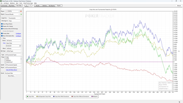Toggle Show Player Name checkbox
Viewport: 183px width, 103px height.
[2, 24]
